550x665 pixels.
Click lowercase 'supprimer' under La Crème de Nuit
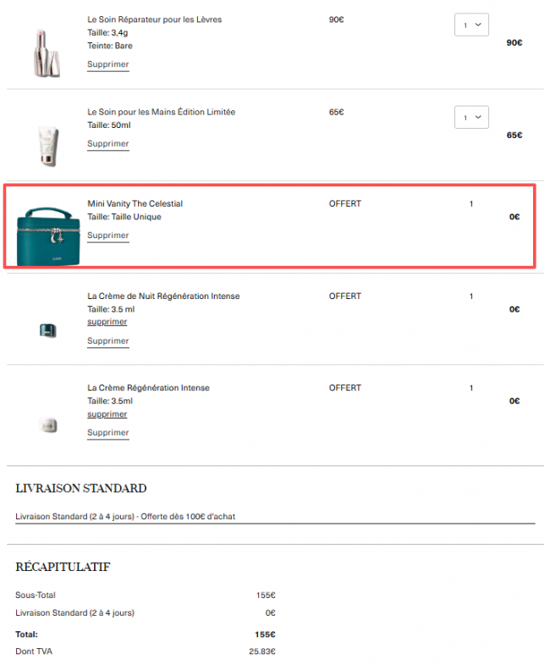pos(107,322)
